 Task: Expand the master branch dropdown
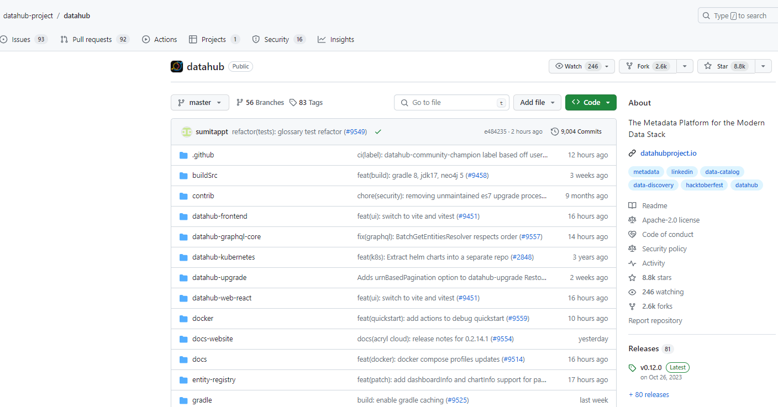200,103
